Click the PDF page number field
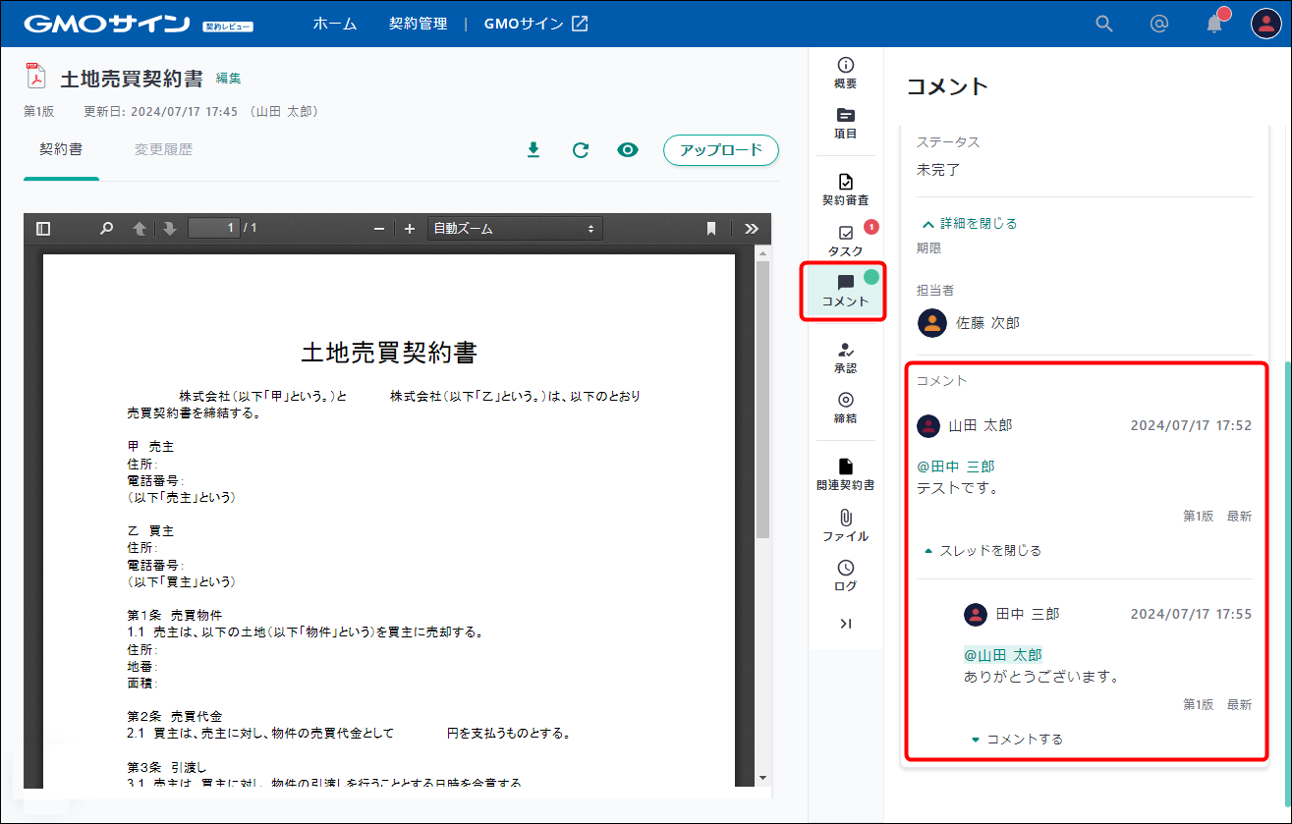1292x824 pixels. (x=214, y=229)
